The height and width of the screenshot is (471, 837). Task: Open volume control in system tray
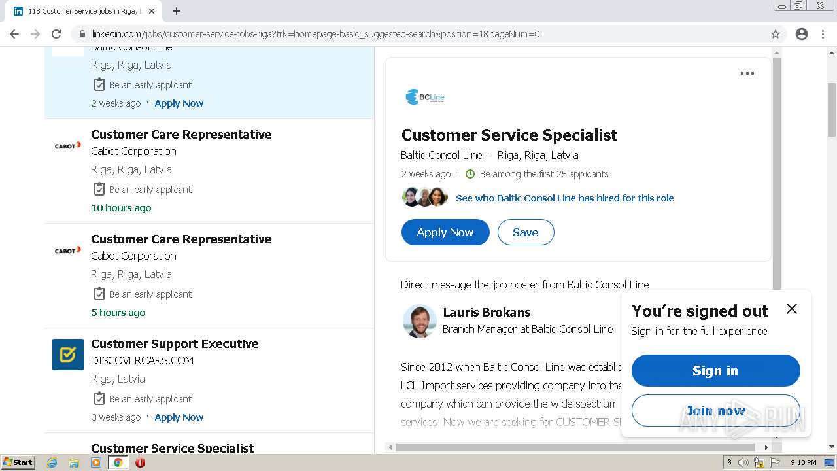pyautogui.click(x=743, y=462)
